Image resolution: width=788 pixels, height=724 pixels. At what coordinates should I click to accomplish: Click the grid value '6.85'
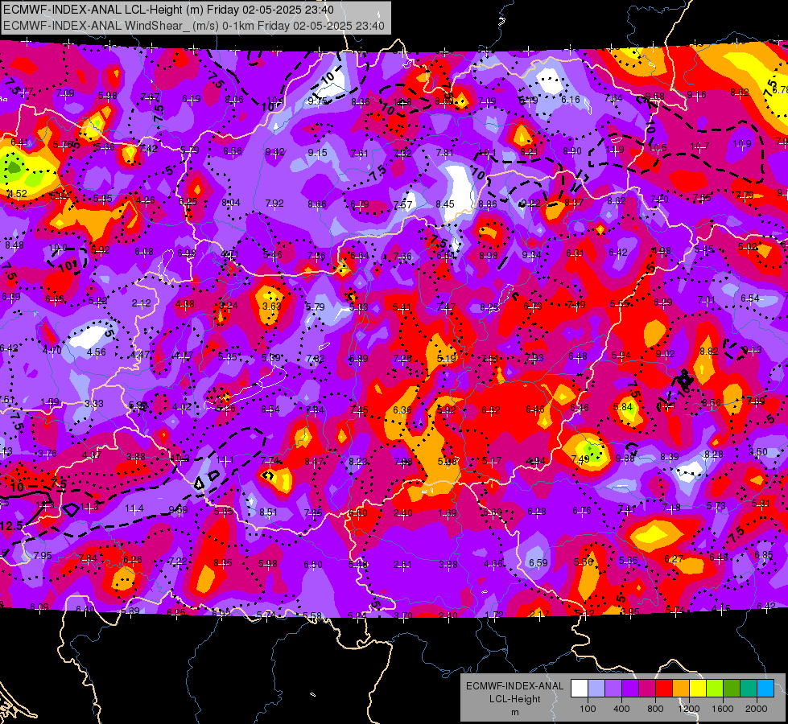click(763, 555)
